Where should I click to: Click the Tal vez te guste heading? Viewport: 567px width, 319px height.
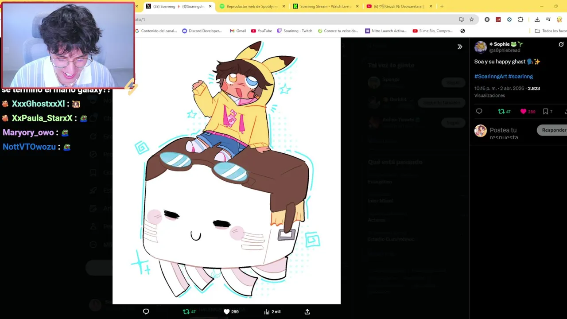(x=391, y=65)
